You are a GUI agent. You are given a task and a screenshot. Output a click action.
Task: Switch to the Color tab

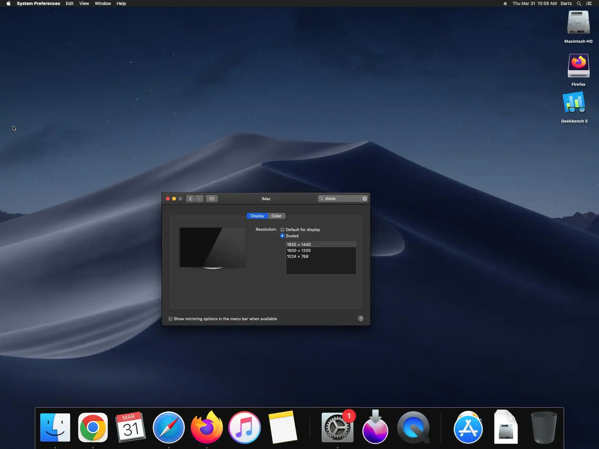(x=276, y=216)
